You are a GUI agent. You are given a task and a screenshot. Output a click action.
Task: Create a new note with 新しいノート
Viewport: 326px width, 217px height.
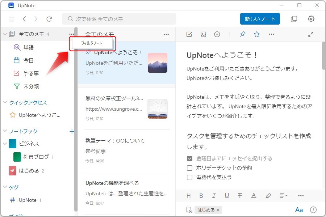(260, 19)
